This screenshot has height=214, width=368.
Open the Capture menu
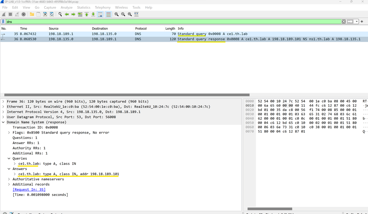[50, 8]
